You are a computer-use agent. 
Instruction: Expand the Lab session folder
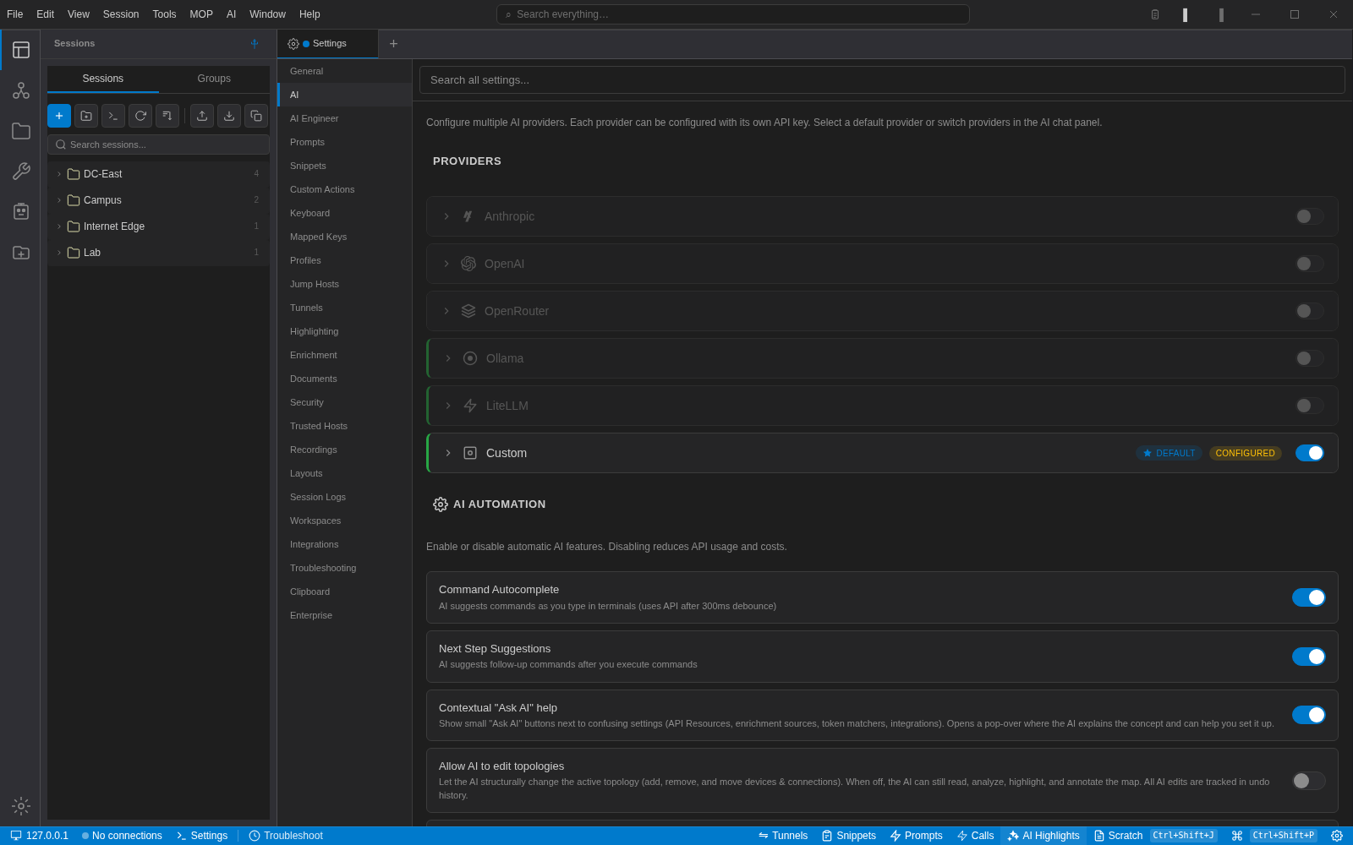pos(158,253)
